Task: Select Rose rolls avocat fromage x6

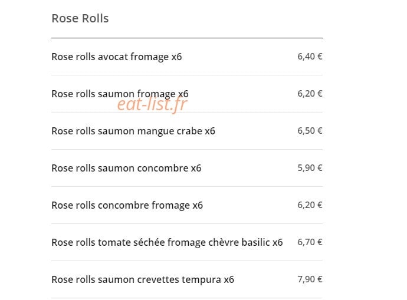Action: tap(117, 57)
